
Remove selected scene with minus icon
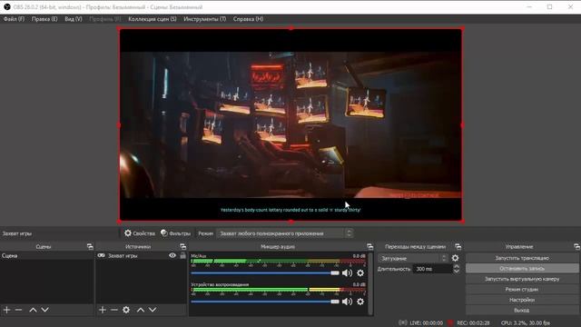tap(18, 310)
